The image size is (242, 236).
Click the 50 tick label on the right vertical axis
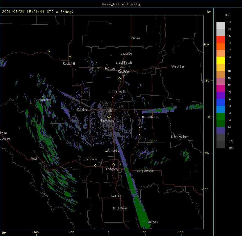pyautogui.click(x=207, y=80)
